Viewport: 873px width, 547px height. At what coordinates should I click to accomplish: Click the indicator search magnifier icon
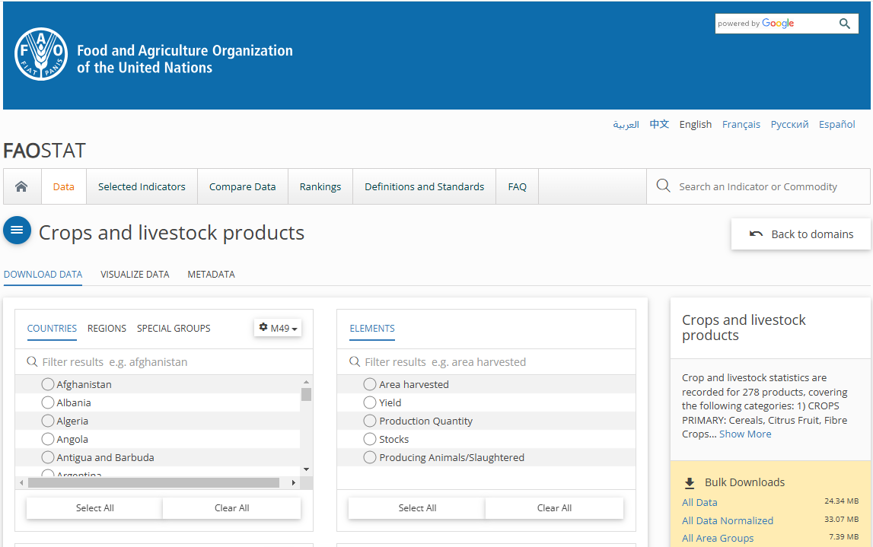pos(663,186)
